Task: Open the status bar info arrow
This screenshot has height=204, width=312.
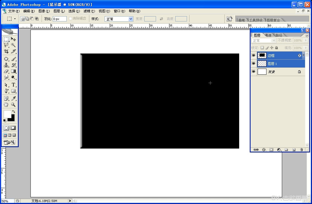Action: (70, 201)
